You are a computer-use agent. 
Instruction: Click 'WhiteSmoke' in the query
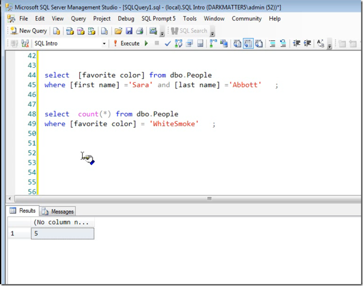(174, 124)
